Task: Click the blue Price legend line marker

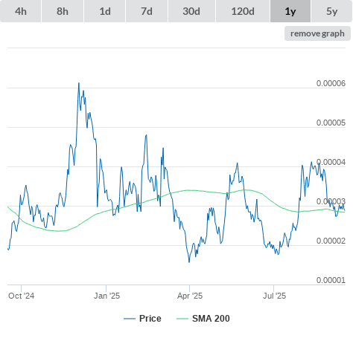Action: pyautogui.click(x=130, y=319)
